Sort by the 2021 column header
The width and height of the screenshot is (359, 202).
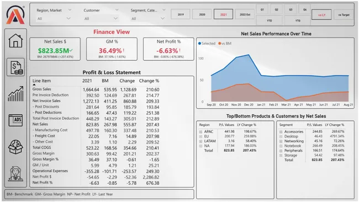coord(87,81)
